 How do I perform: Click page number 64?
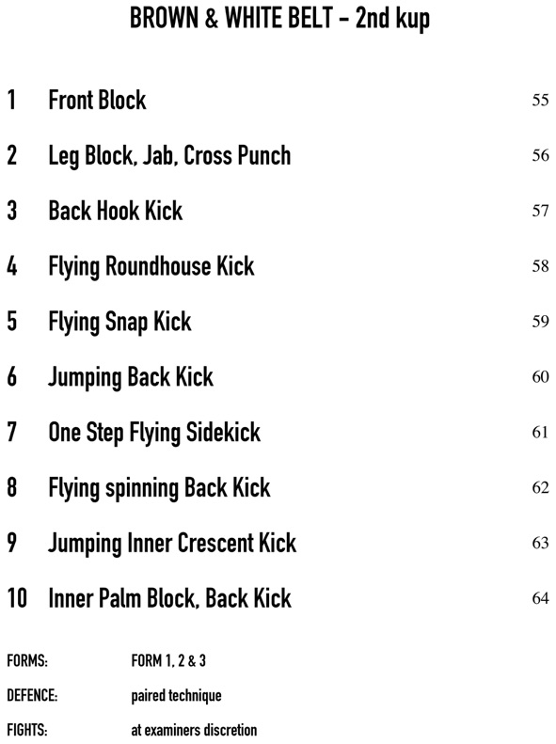point(540,598)
